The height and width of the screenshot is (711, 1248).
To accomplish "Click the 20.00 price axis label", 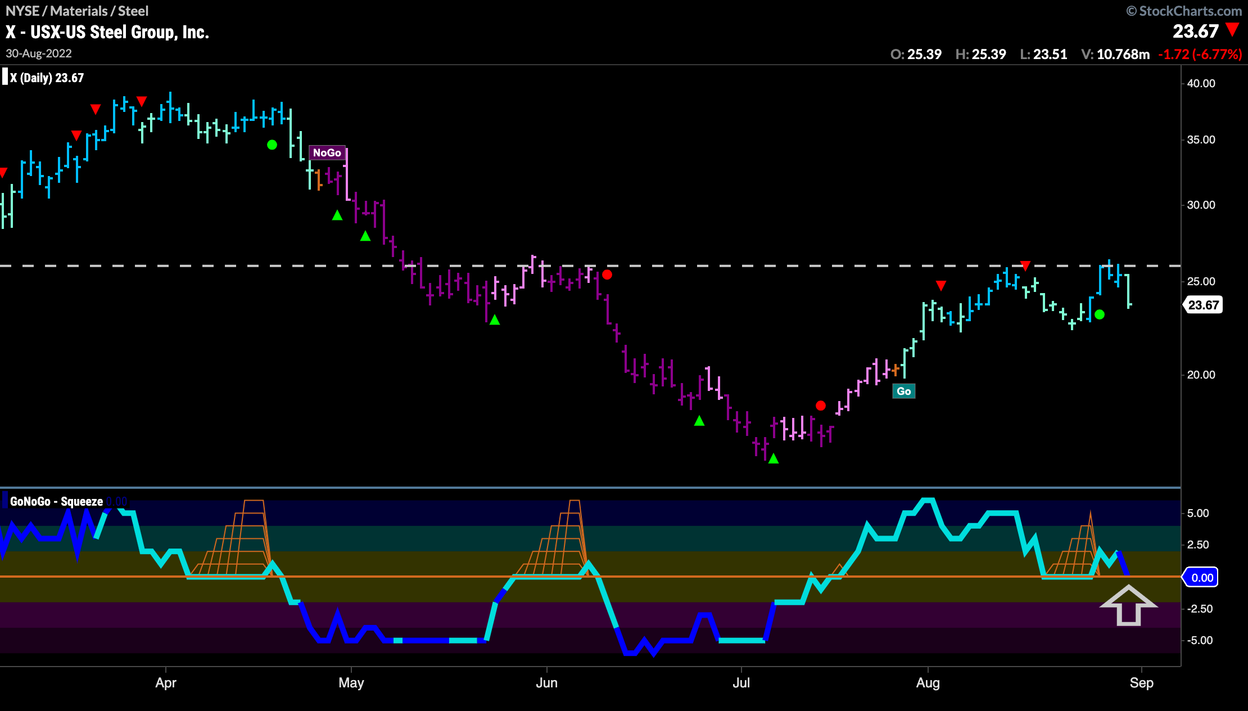I will pyautogui.click(x=1201, y=375).
